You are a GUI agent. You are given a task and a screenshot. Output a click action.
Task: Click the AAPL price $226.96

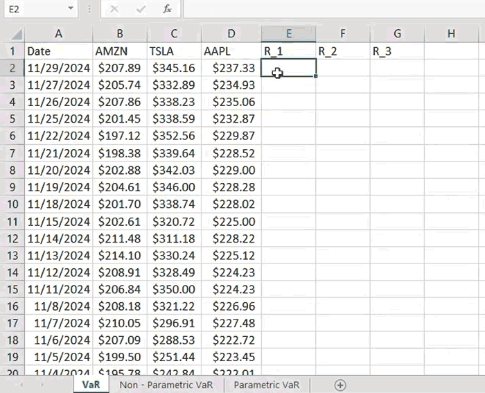231,306
